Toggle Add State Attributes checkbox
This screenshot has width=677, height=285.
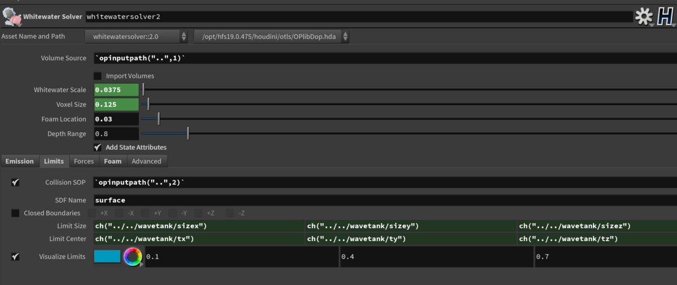(x=98, y=147)
